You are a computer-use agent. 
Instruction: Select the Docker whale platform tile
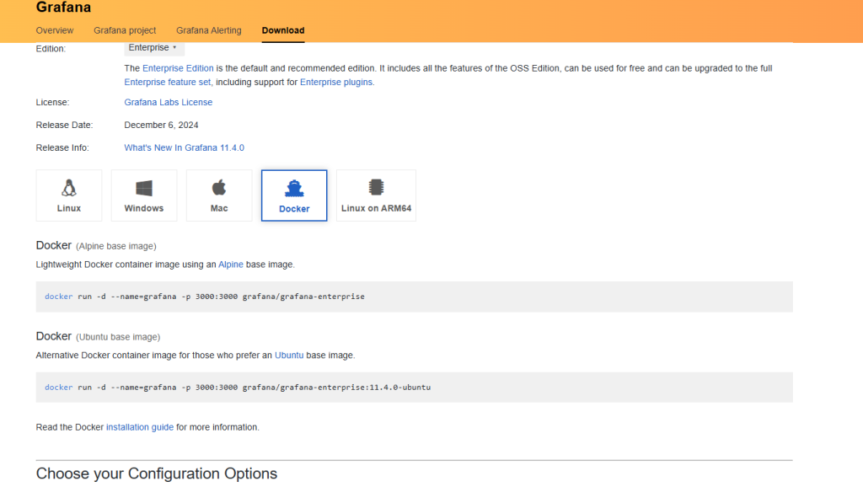[294, 195]
